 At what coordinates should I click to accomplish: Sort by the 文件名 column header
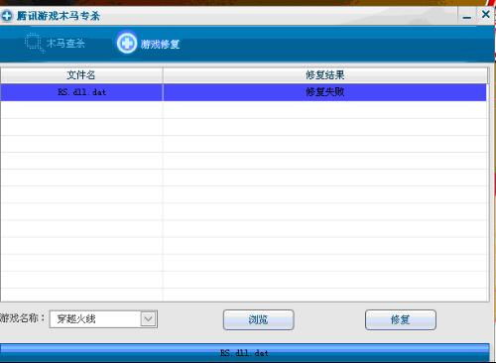coord(81,75)
